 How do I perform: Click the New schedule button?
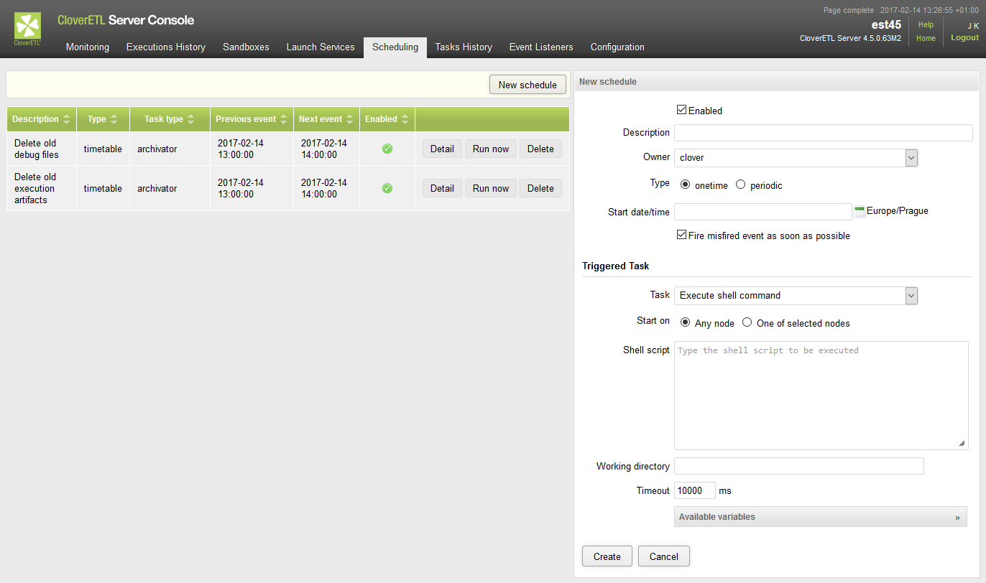(527, 85)
